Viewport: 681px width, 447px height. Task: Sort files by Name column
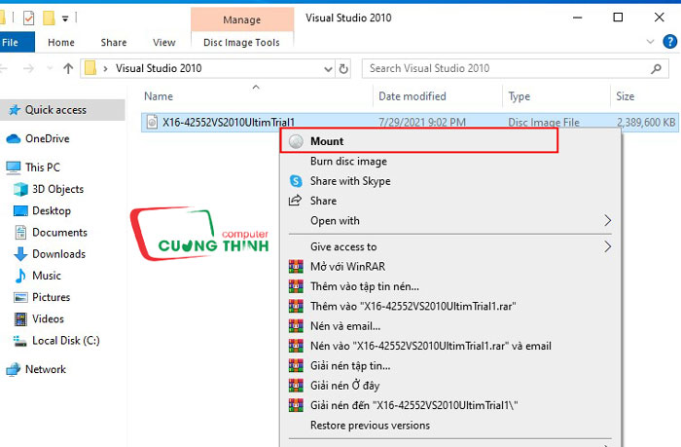(159, 96)
